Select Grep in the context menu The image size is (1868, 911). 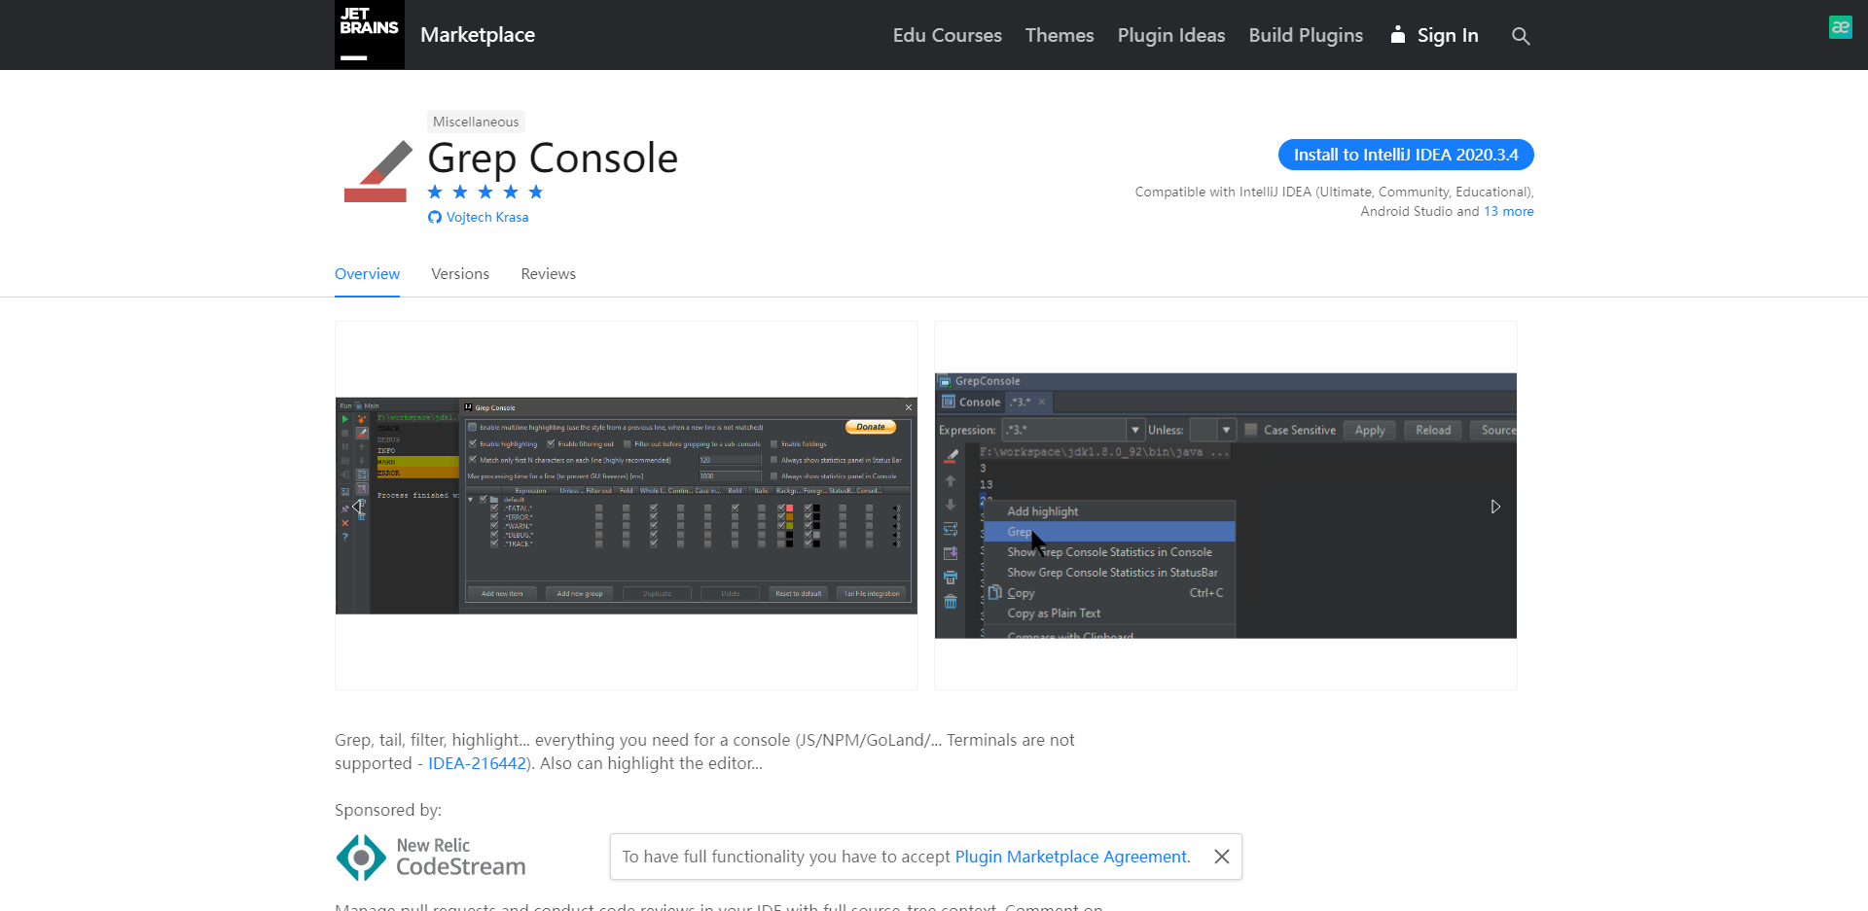pos(1109,532)
